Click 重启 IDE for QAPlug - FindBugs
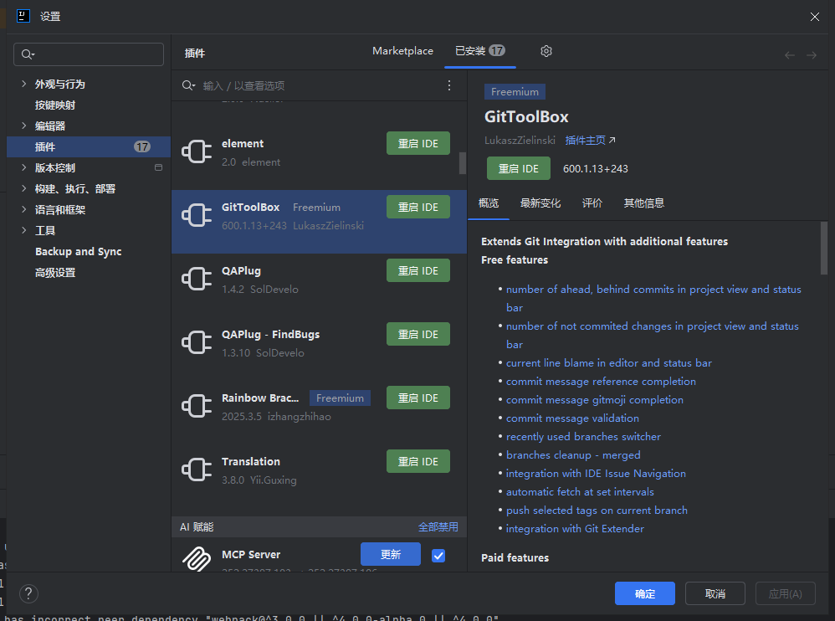 [x=418, y=334]
